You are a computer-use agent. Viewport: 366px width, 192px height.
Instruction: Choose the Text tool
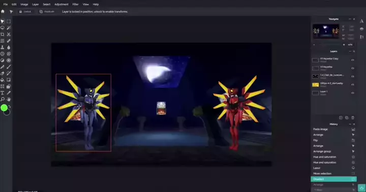(x=3, y=93)
